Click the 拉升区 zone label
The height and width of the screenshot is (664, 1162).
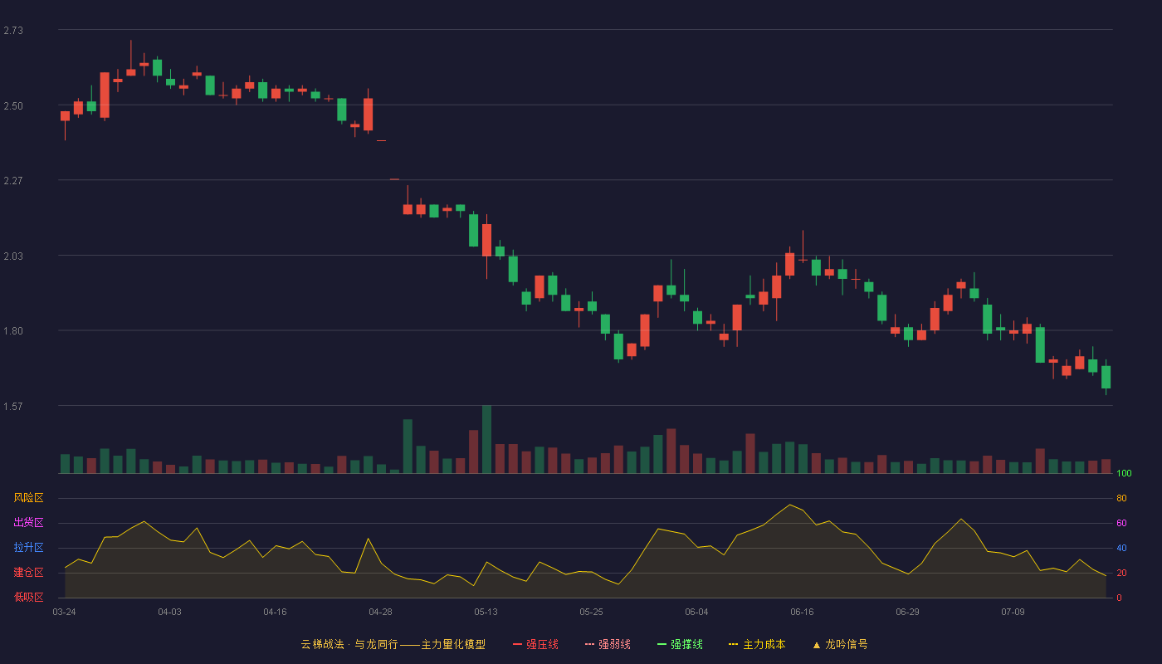pyautogui.click(x=28, y=548)
